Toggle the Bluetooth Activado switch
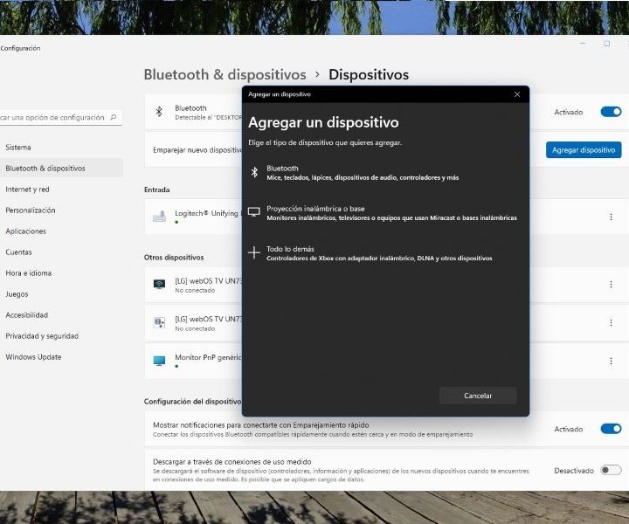The image size is (629, 524). (611, 112)
